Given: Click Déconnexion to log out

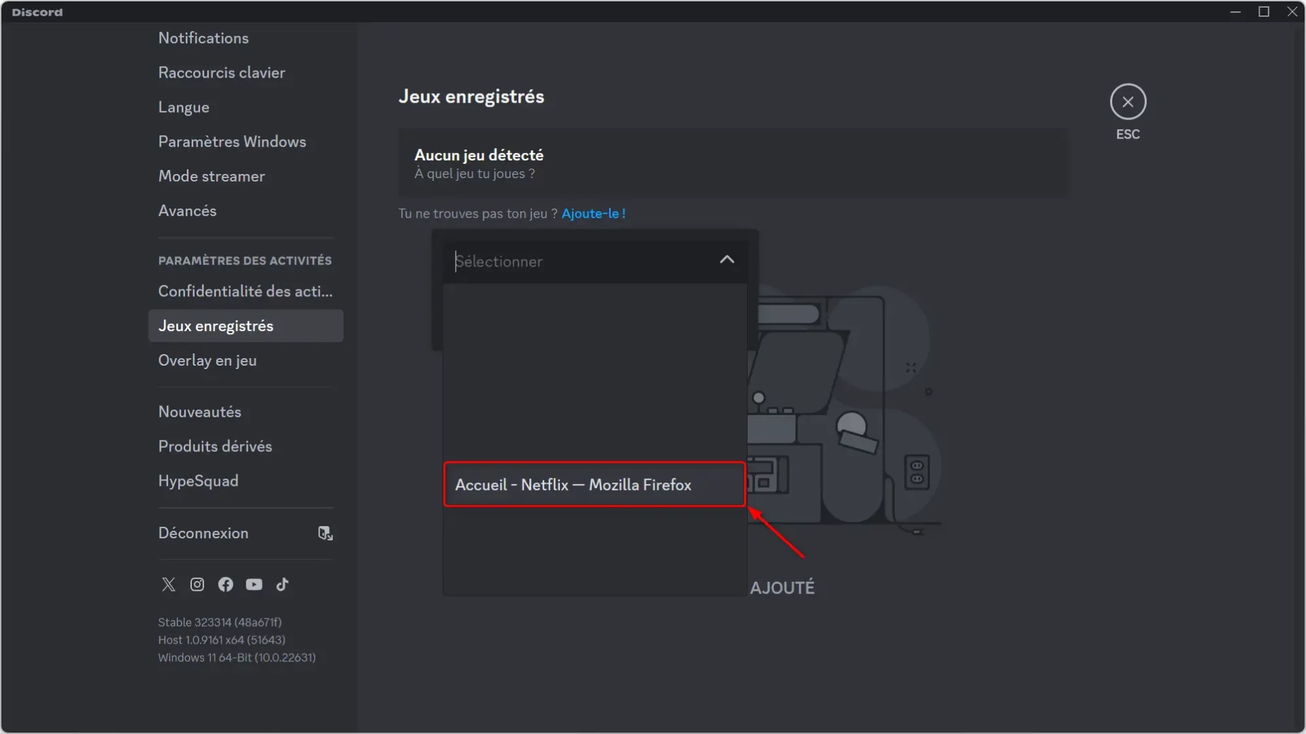Looking at the screenshot, I should point(203,532).
